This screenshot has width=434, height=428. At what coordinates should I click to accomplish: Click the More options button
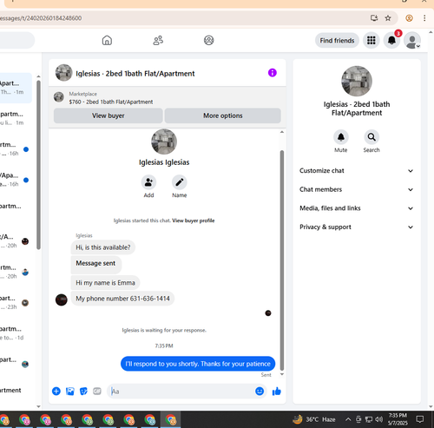[223, 115]
